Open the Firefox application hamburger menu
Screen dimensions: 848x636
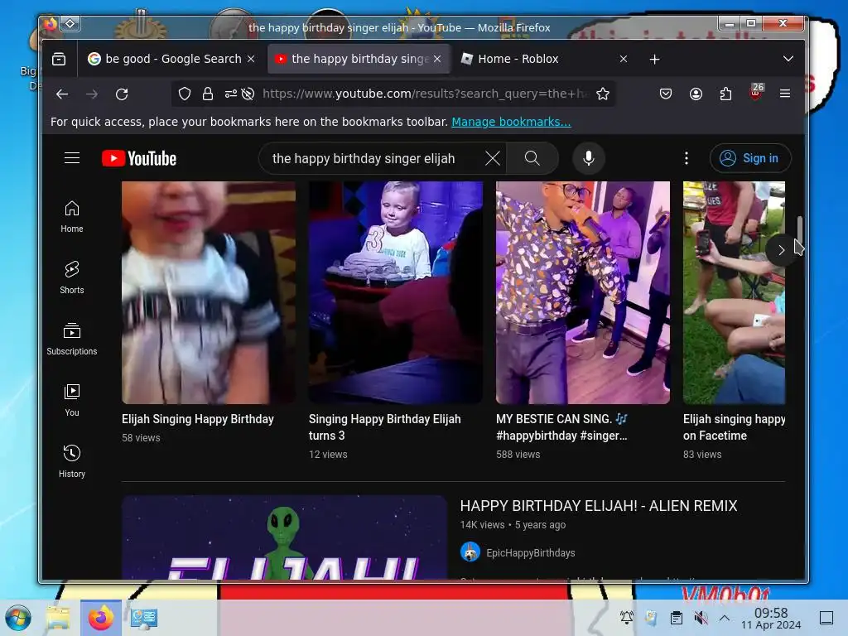click(785, 94)
